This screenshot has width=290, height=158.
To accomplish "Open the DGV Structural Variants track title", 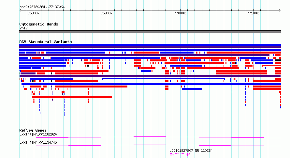I will click(46, 42).
